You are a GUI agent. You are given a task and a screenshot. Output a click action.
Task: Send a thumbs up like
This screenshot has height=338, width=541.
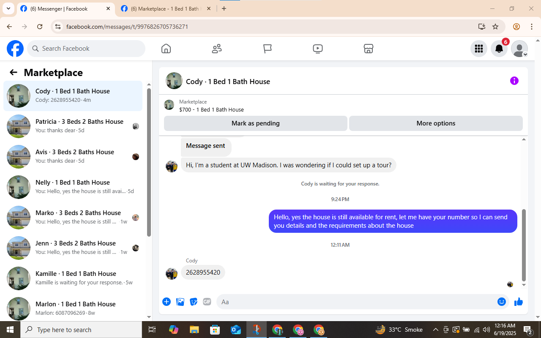click(x=519, y=302)
